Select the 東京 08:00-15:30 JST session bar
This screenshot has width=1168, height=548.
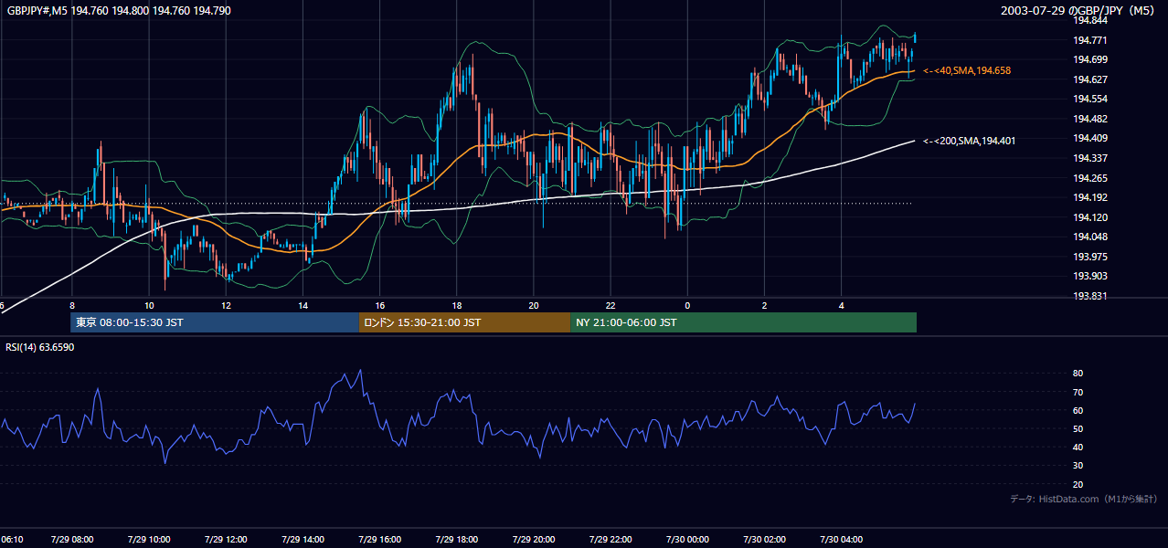[x=215, y=322]
